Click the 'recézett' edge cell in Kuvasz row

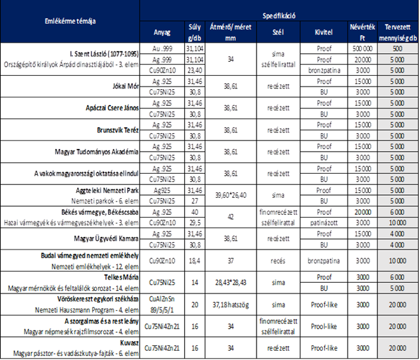click(x=278, y=348)
